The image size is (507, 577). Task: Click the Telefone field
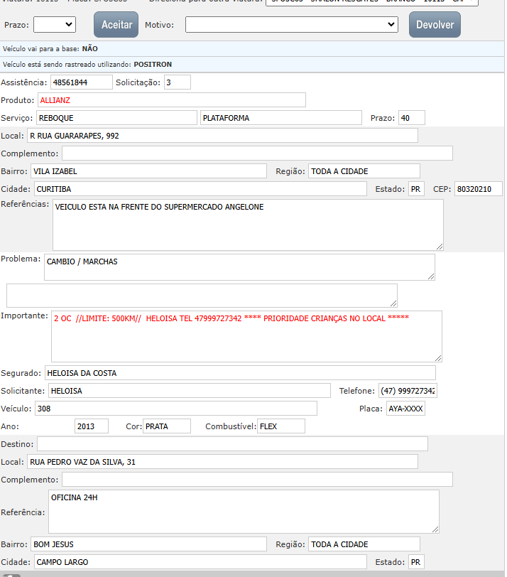coord(408,391)
